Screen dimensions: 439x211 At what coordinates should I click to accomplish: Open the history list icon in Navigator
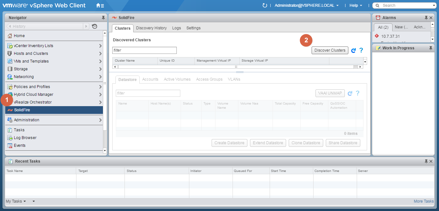pos(95,26)
